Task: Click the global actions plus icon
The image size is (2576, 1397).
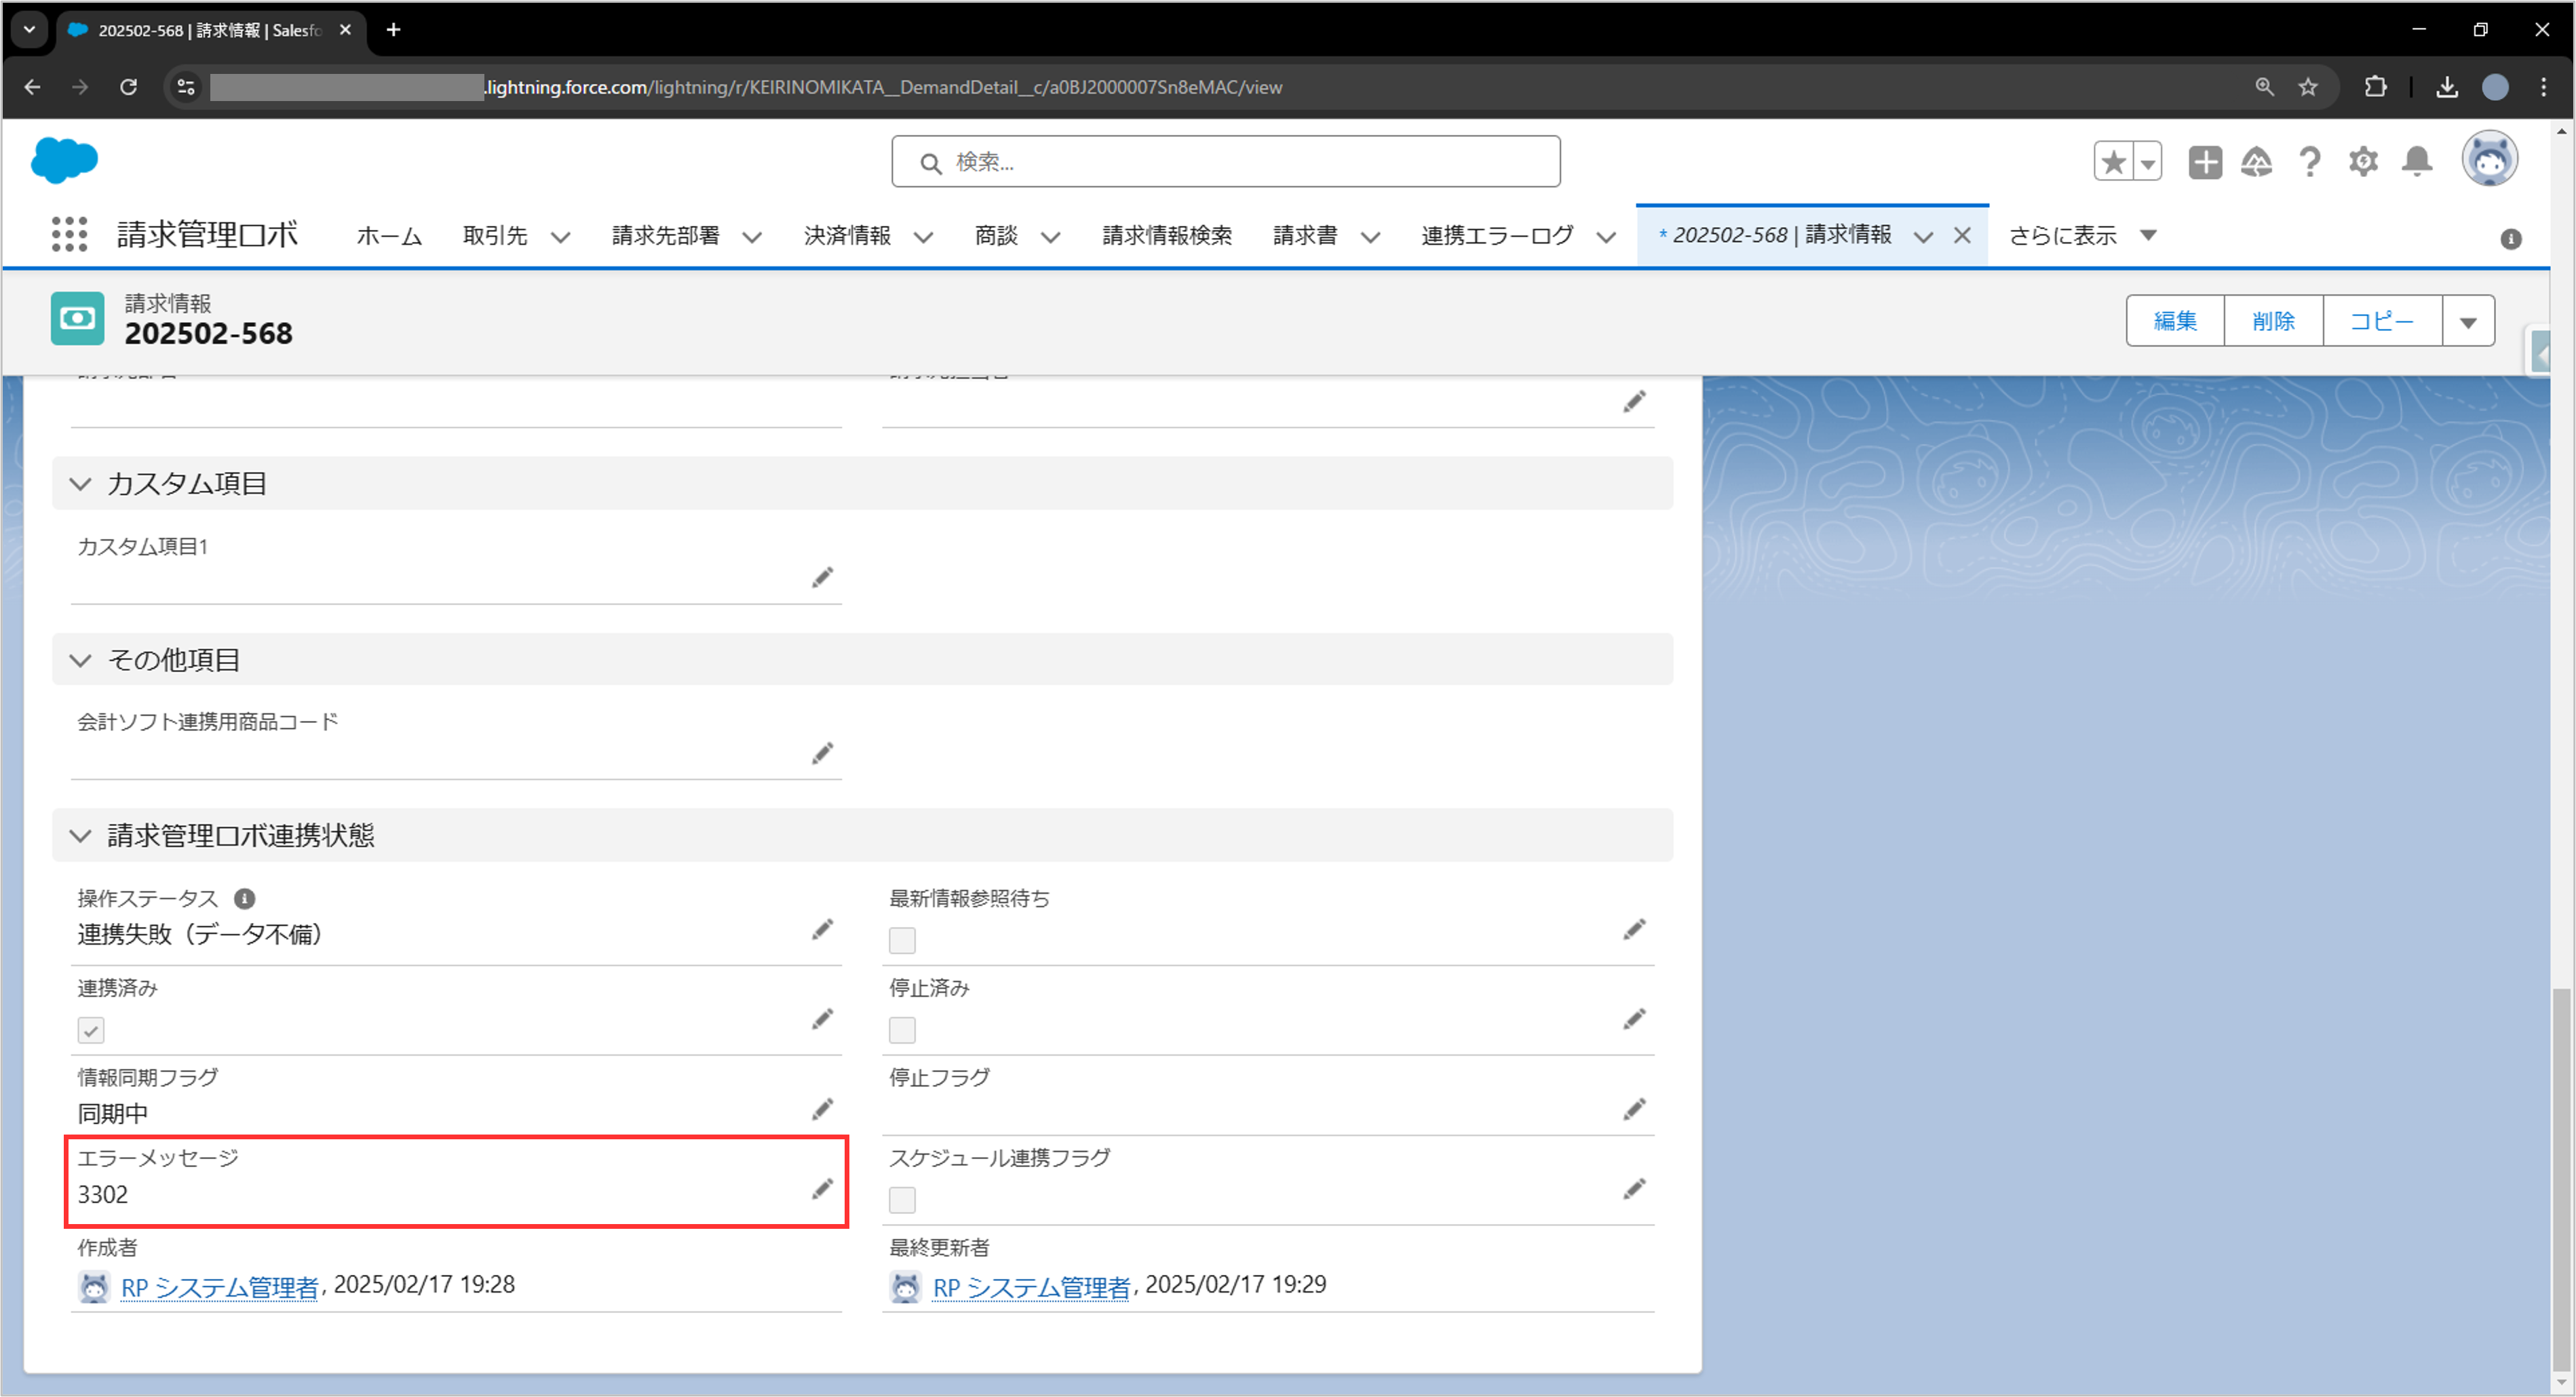Action: pyautogui.click(x=2204, y=162)
